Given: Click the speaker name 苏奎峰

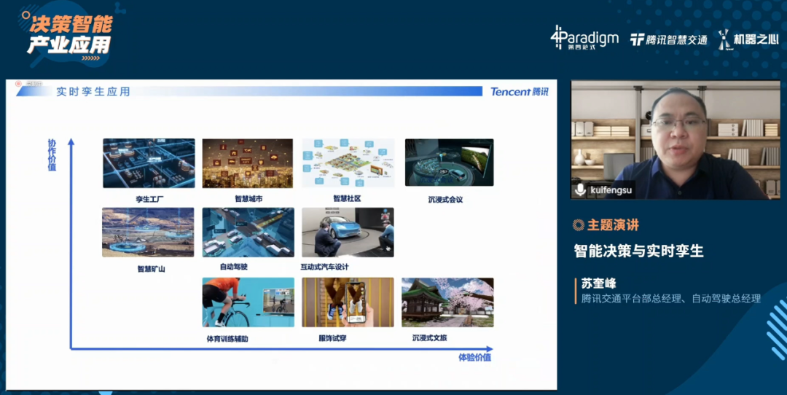Looking at the screenshot, I should (598, 283).
